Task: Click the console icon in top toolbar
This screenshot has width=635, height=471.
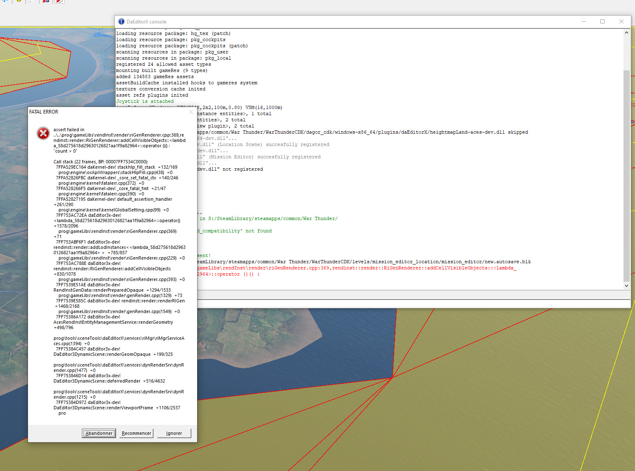Action: [33, 1]
